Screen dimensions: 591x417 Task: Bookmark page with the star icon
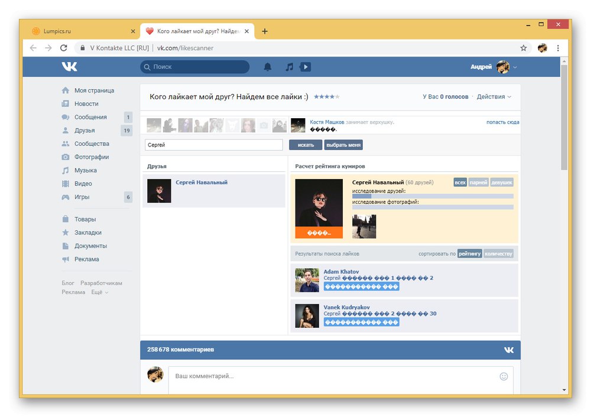pyautogui.click(x=524, y=48)
